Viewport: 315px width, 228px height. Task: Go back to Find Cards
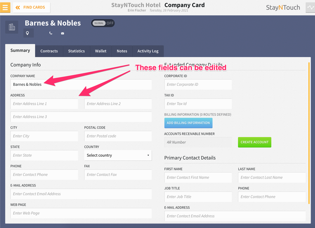(x=32, y=8)
